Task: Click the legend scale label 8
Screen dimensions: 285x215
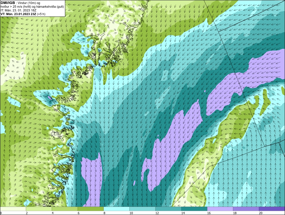Action: [x=104, y=213]
